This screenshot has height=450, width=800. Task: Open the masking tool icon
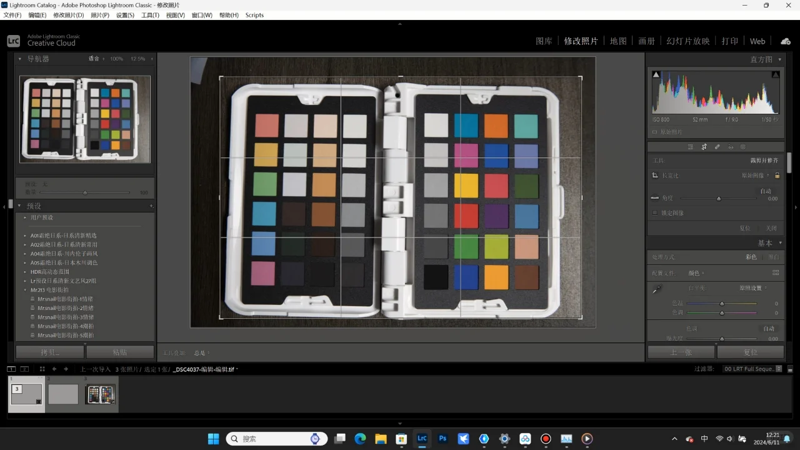[743, 147]
